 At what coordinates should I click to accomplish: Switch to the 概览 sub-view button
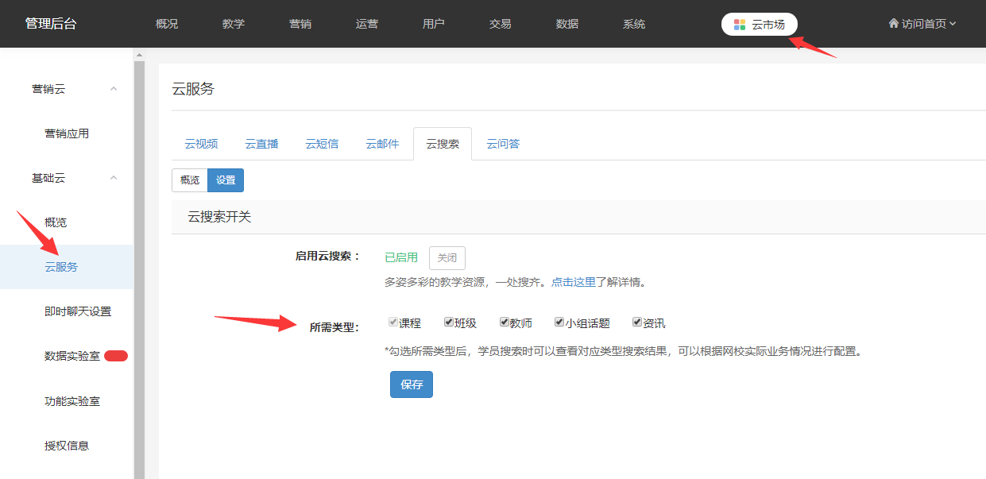pos(190,180)
